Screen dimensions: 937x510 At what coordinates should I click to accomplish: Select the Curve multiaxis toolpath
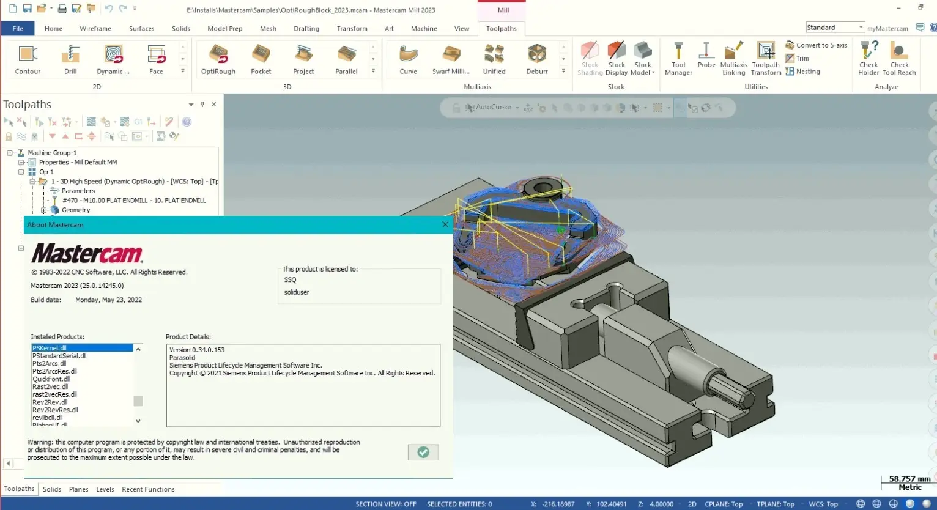[x=409, y=59]
